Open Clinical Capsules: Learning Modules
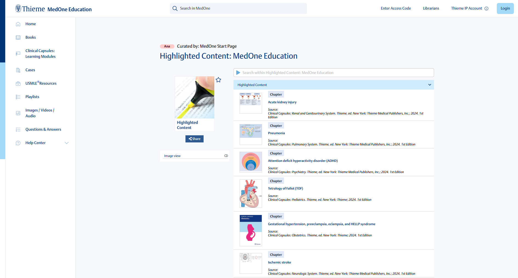This screenshot has width=518, height=278. pyautogui.click(x=41, y=54)
